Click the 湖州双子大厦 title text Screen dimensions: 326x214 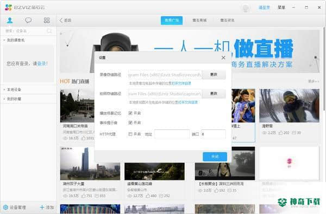pos(73,184)
